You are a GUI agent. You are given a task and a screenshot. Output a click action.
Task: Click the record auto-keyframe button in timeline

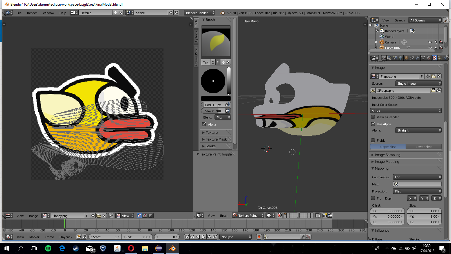click(259, 237)
